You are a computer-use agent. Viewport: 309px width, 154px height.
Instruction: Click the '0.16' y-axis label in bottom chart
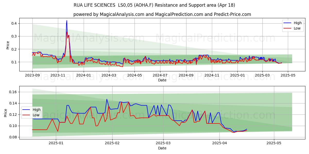(13, 92)
